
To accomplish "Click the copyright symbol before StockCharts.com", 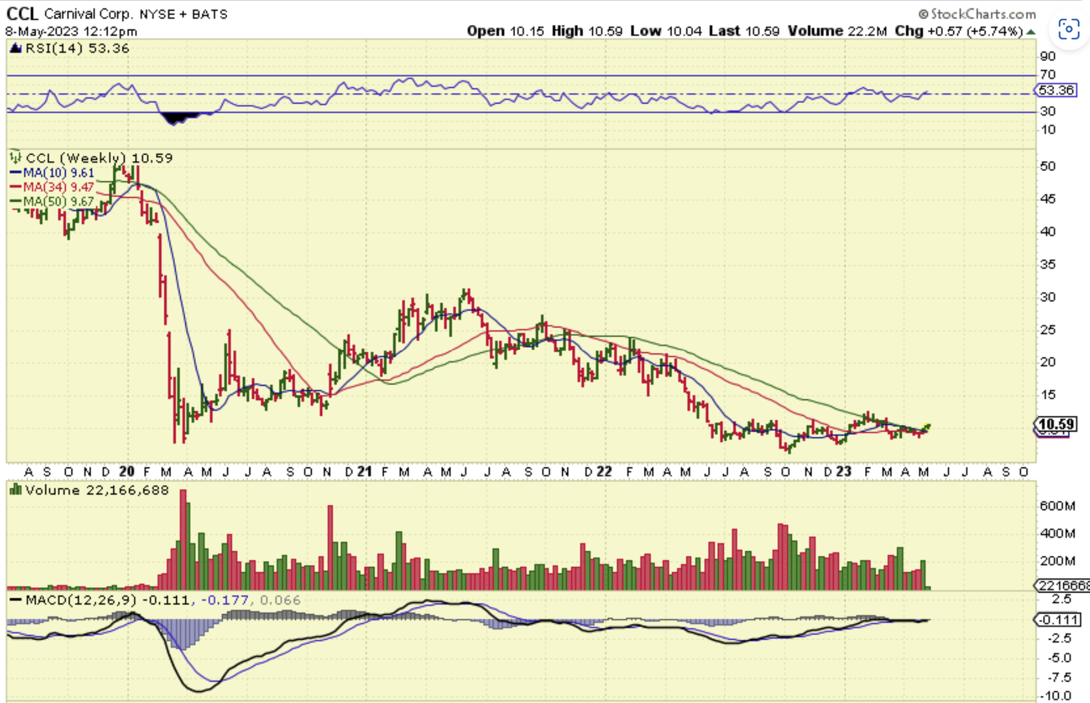I will (923, 14).
